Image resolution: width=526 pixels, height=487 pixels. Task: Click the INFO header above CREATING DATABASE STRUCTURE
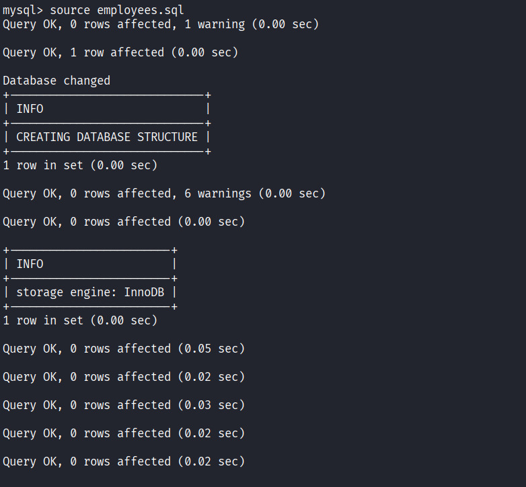pos(30,109)
